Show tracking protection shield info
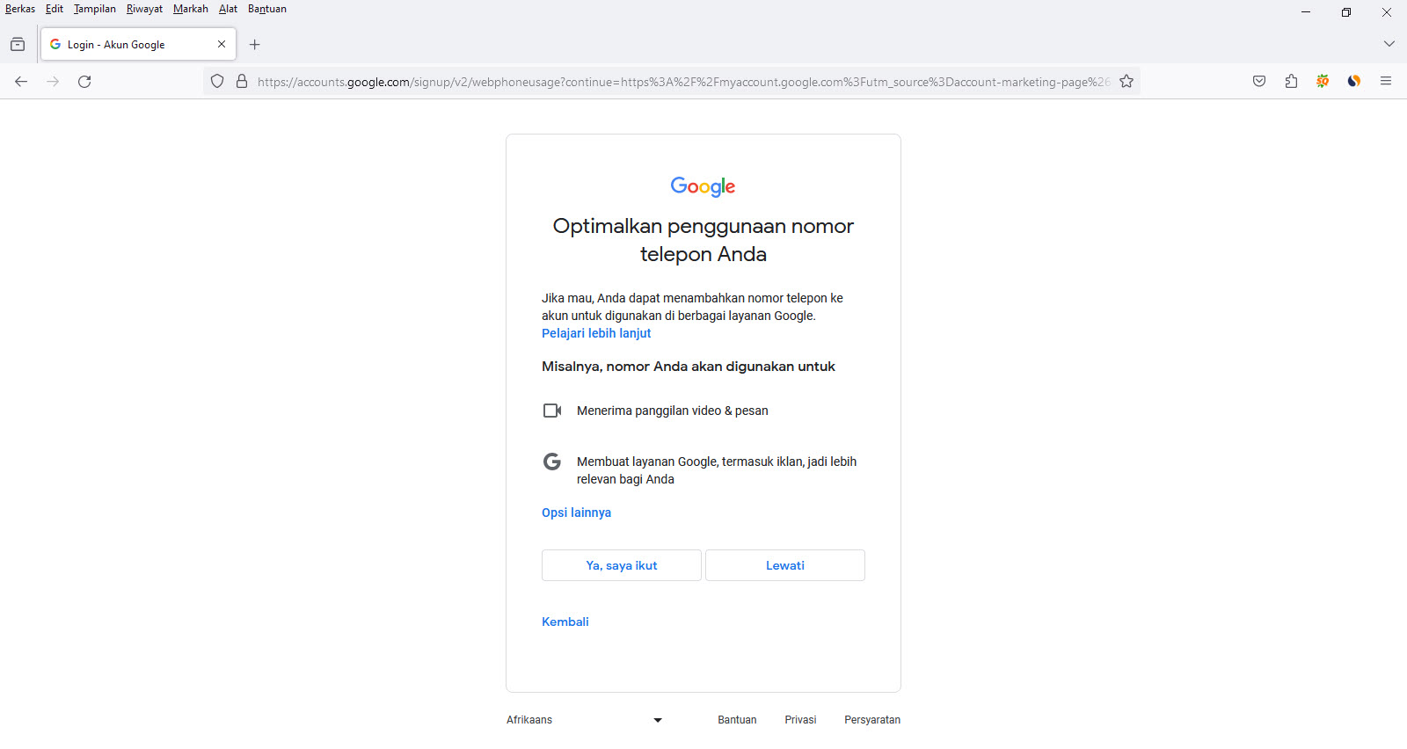1407x749 pixels. (x=217, y=82)
